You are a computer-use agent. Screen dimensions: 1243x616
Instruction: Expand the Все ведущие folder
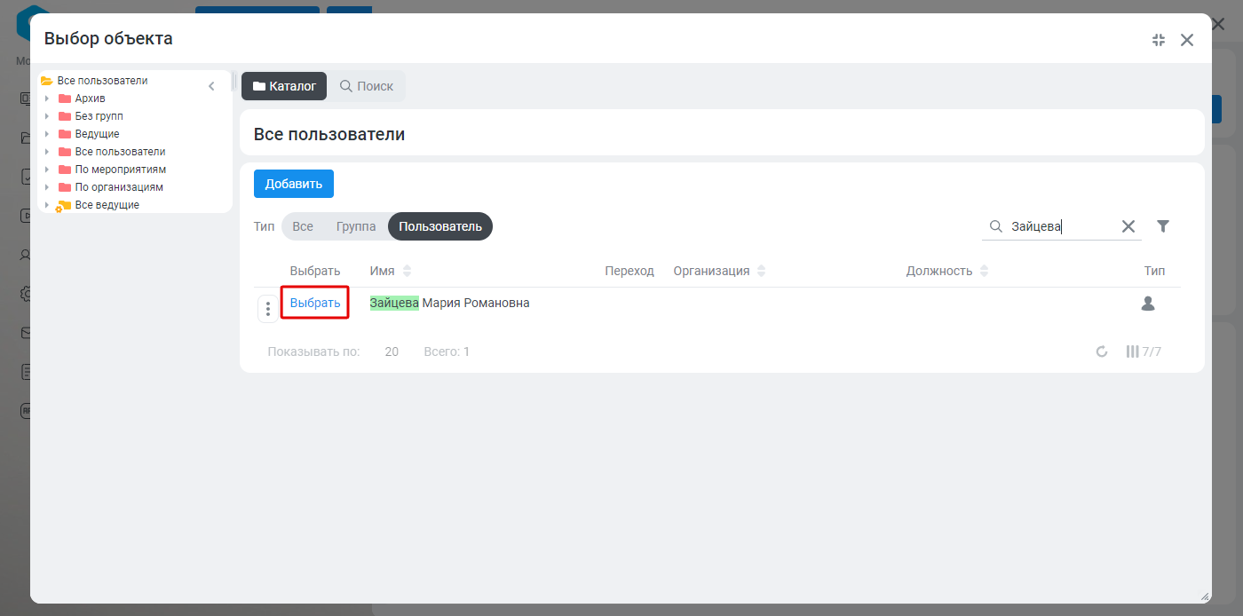point(47,205)
